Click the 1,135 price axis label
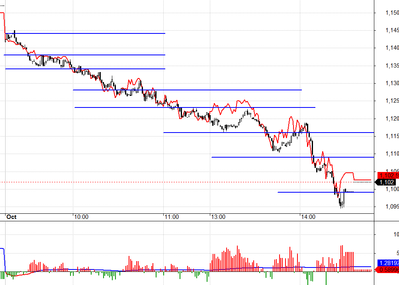 pyautogui.click(x=392, y=66)
